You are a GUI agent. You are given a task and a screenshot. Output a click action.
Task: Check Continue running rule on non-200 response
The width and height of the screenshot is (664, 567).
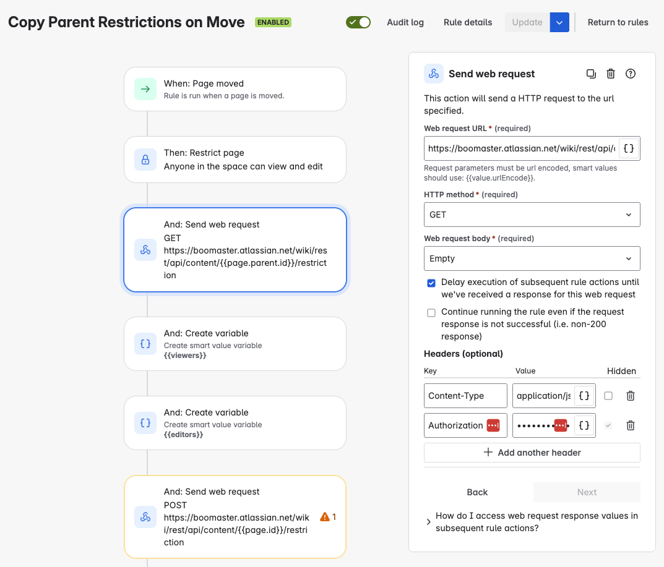(431, 313)
